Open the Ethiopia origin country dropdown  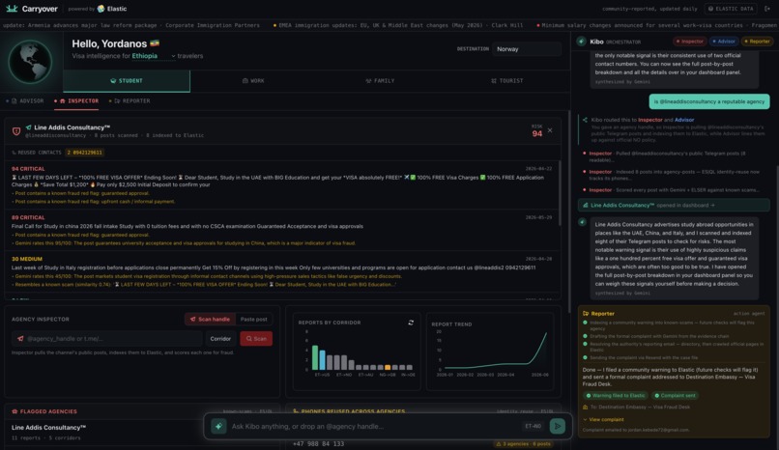[x=153, y=56]
